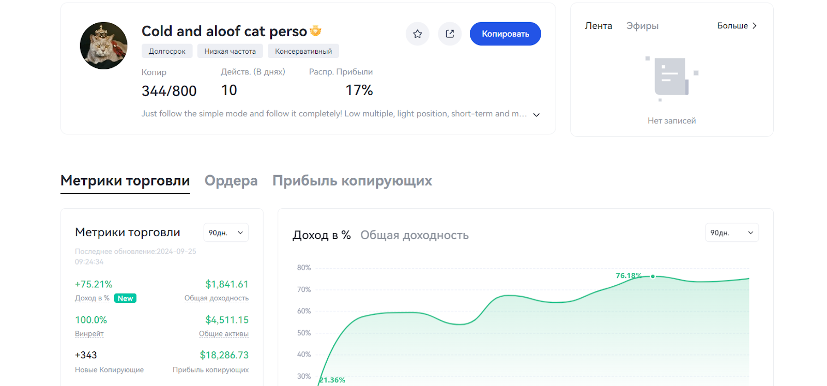Click the 100.0% winrate value
Image resolution: width=827 pixels, height=386 pixels.
tap(91, 320)
